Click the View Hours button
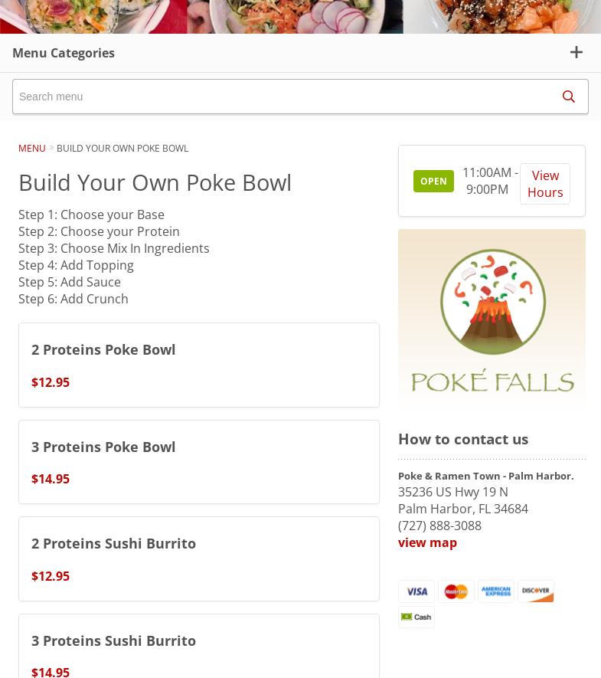Viewport: 601px width, 678px height. (x=544, y=184)
